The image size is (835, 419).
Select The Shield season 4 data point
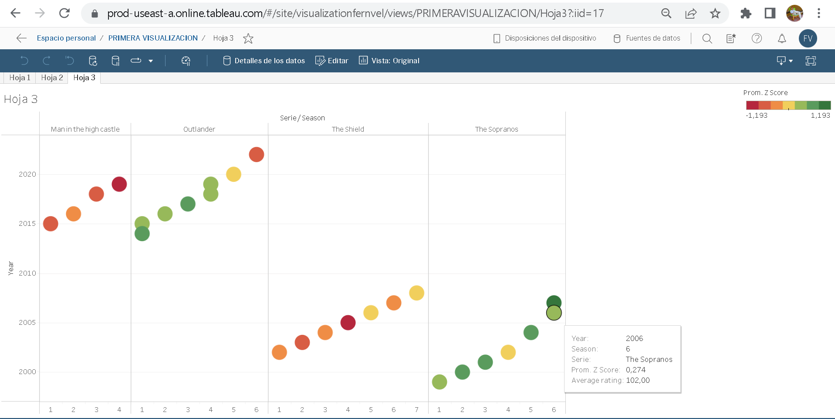(x=348, y=323)
